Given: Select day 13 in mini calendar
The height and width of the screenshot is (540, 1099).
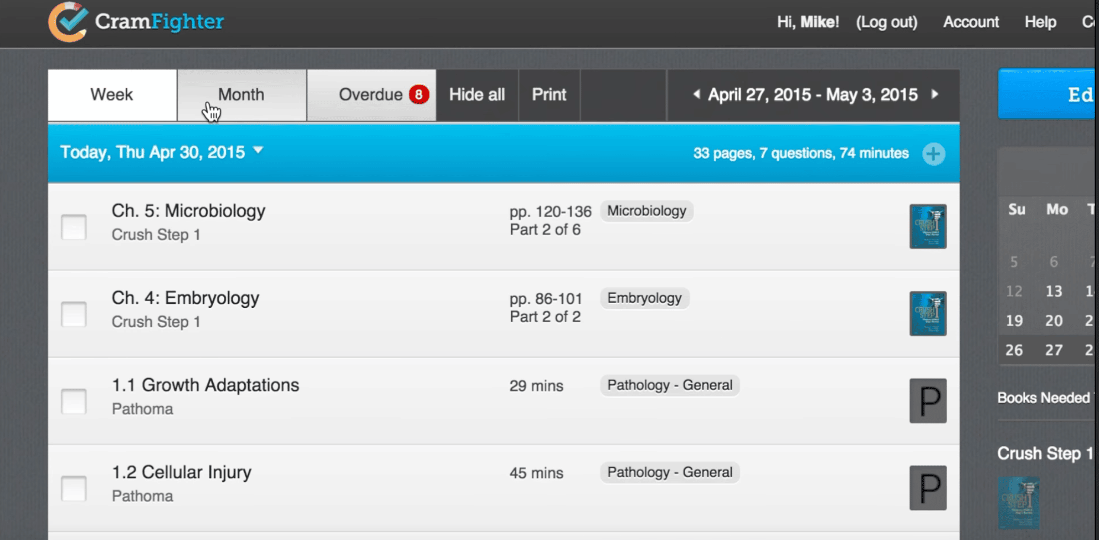Looking at the screenshot, I should (x=1053, y=291).
